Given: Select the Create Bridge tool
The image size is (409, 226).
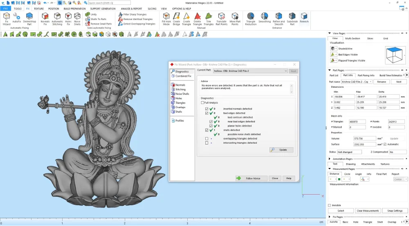Looking at the screenshot, I should 176,19.
